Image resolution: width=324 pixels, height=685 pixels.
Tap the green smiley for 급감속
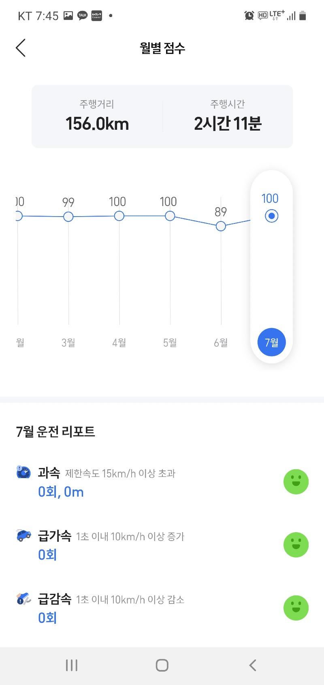296,608
